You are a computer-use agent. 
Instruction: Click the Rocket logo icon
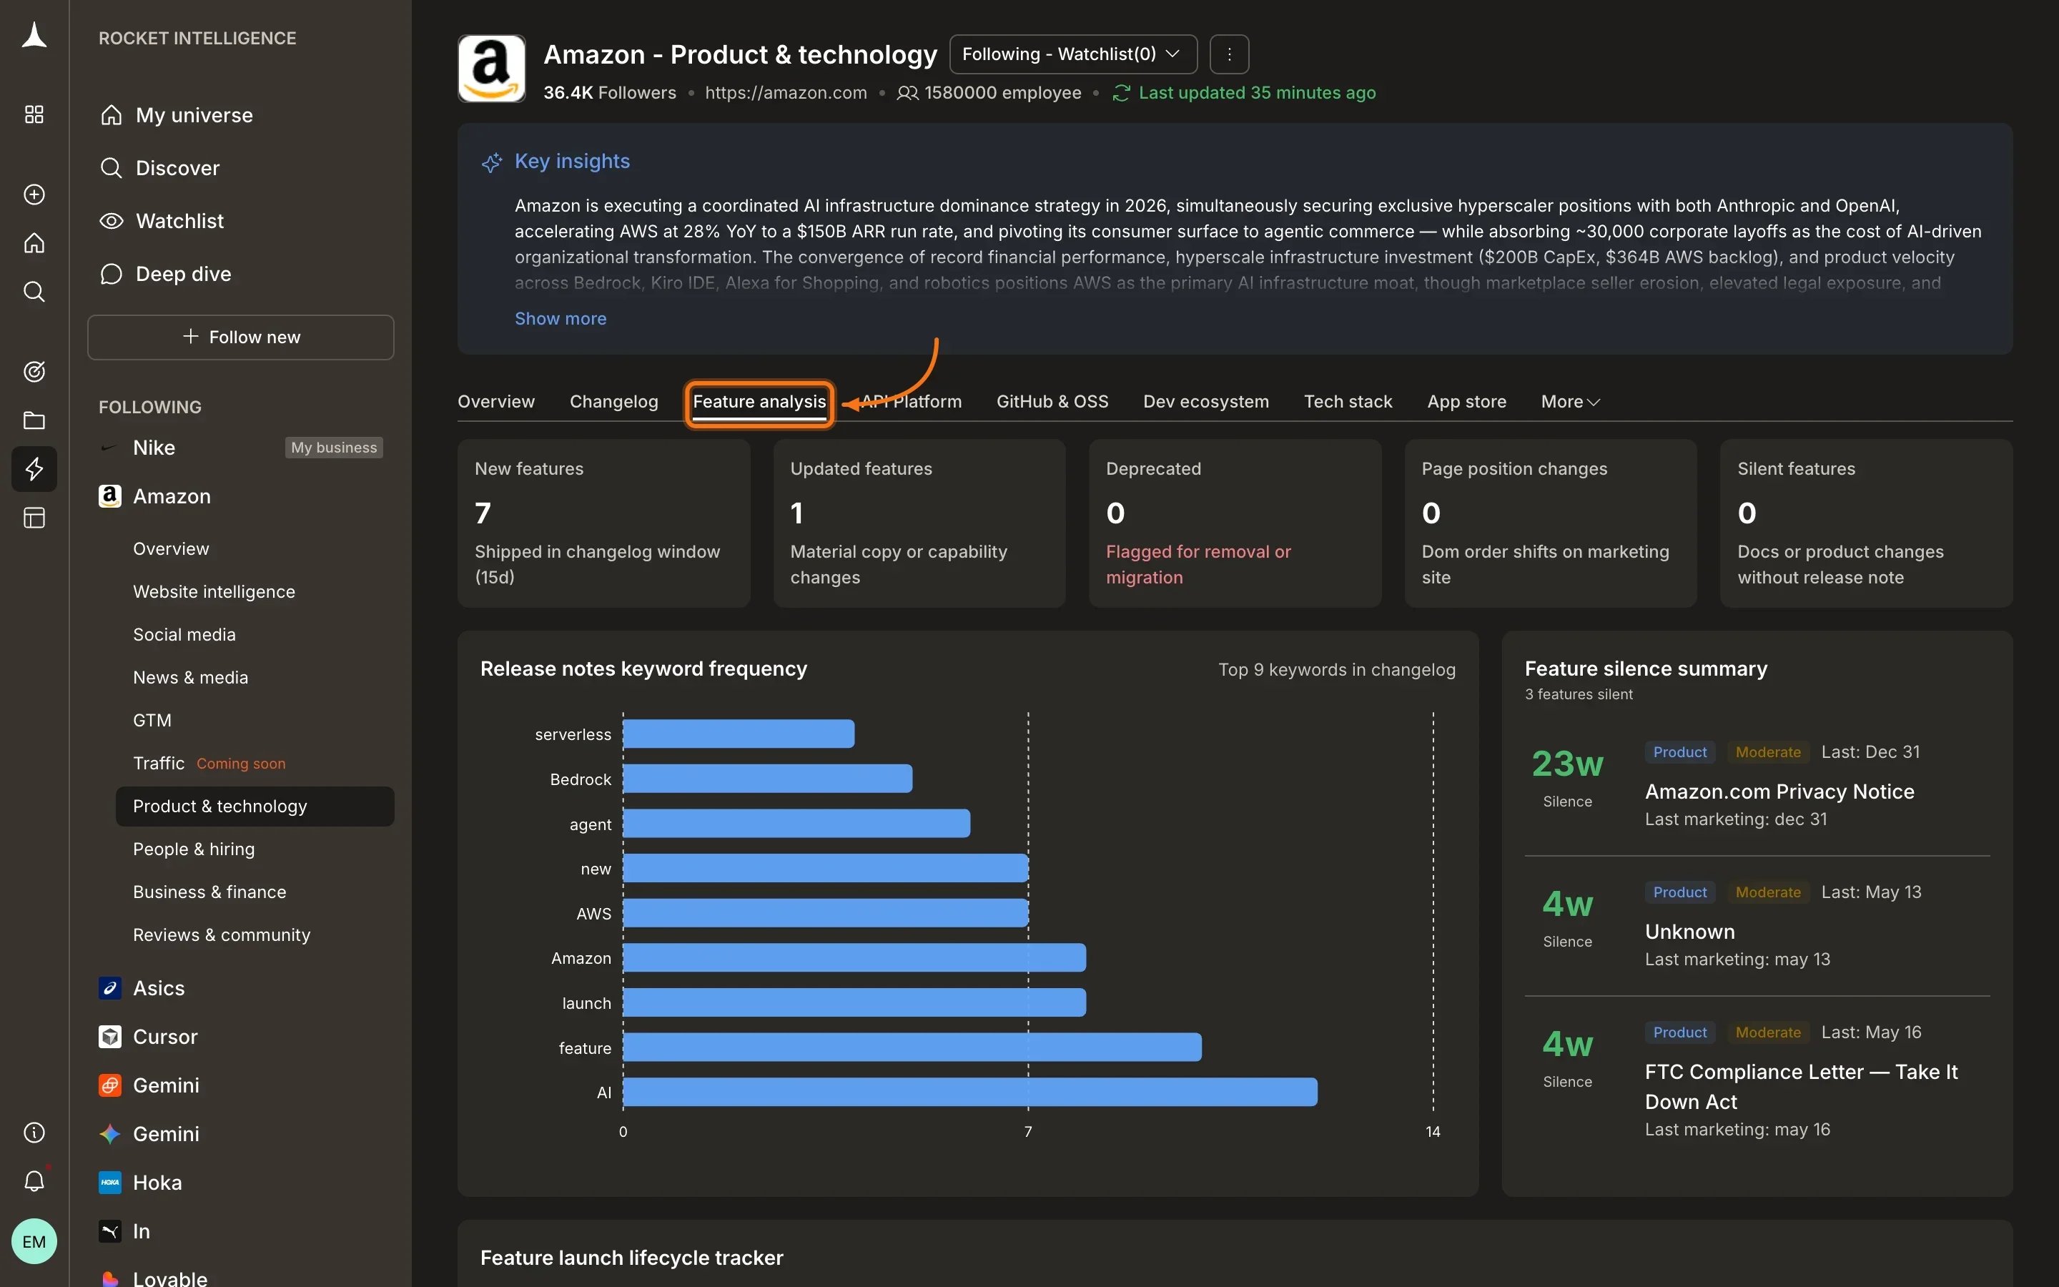coord(34,36)
